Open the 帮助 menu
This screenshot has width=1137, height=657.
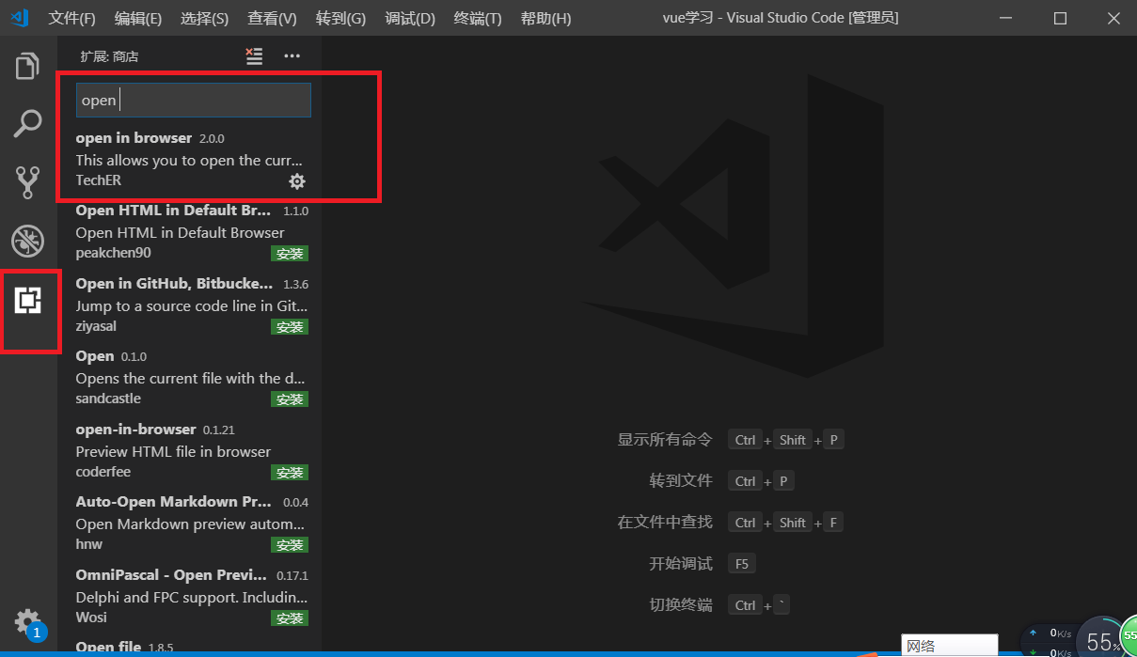click(545, 17)
